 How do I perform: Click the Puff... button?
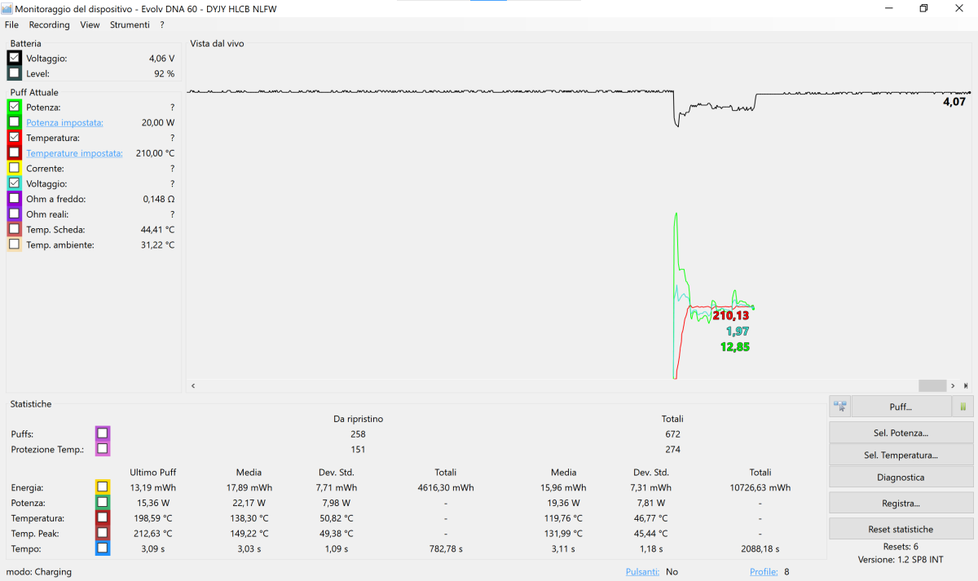[x=901, y=406]
